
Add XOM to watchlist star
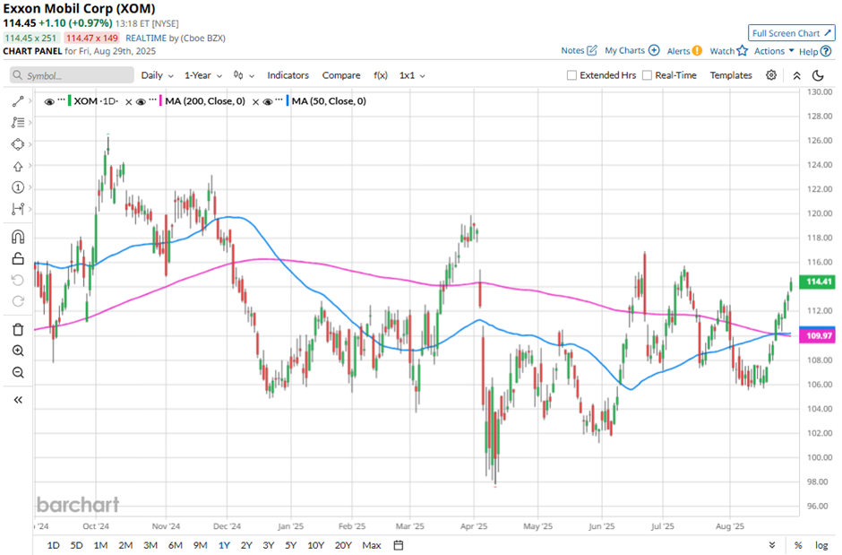(742, 50)
